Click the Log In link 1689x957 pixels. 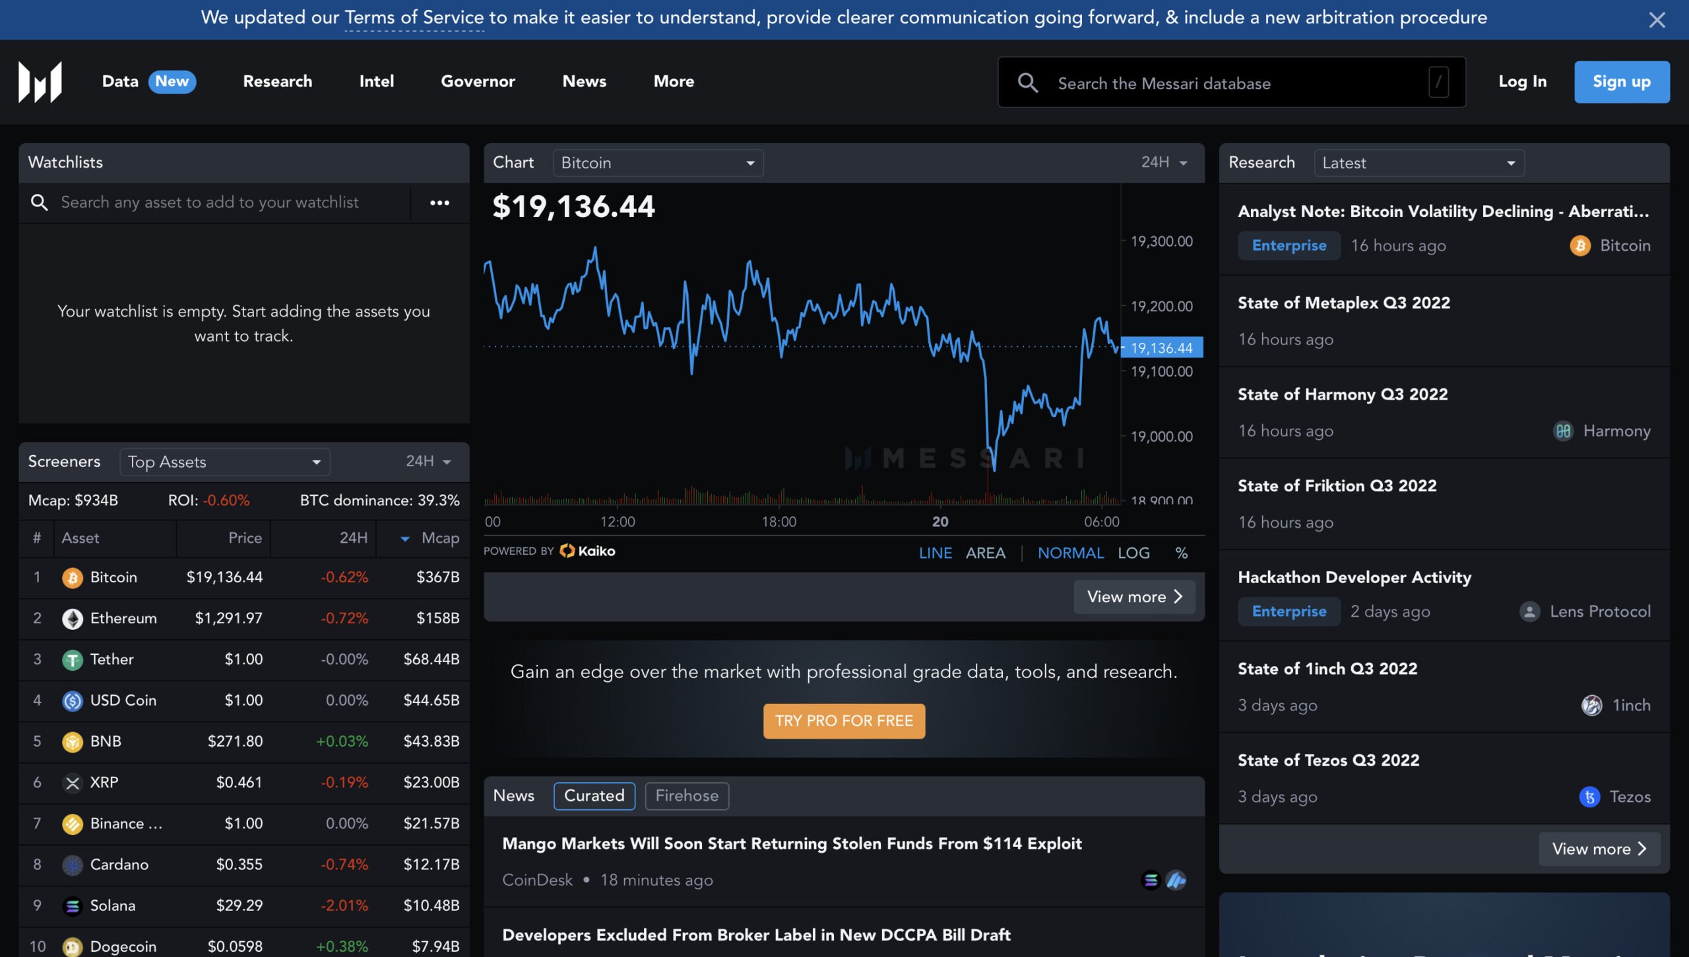click(x=1522, y=82)
